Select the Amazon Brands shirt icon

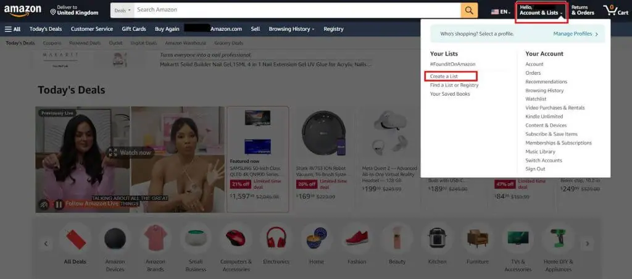click(156, 238)
